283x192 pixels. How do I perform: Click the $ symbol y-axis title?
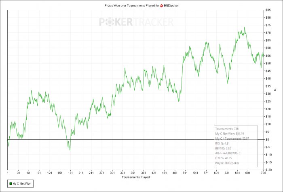pos(275,90)
